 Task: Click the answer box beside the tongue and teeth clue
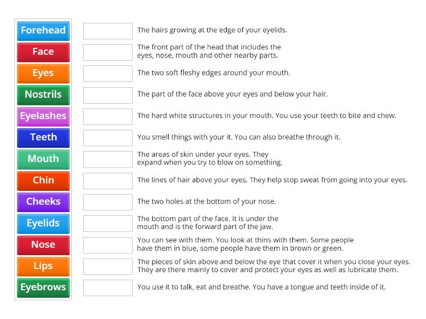(108, 288)
